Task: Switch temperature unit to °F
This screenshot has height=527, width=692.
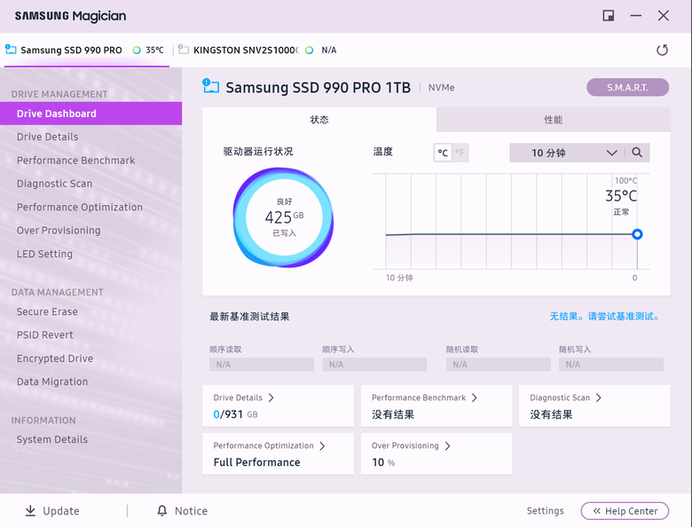Action: coord(460,153)
